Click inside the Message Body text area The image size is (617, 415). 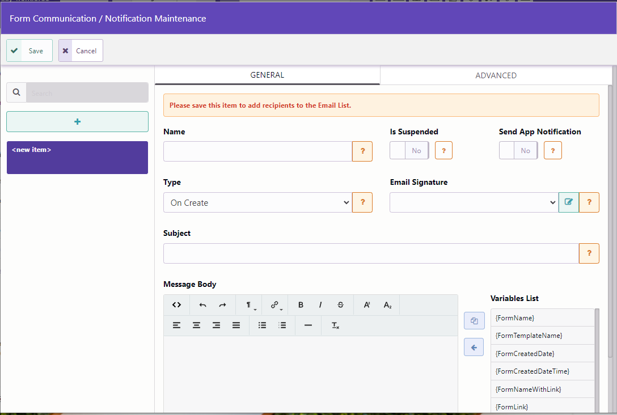pyautogui.click(x=311, y=374)
